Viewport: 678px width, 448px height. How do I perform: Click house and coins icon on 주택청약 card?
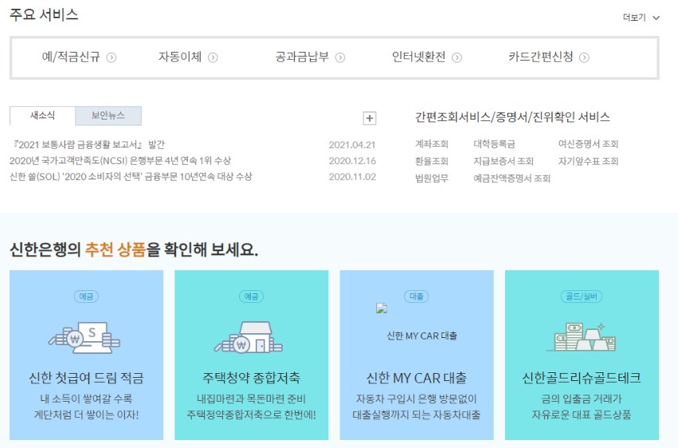pyautogui.click(x=249, y=337)
